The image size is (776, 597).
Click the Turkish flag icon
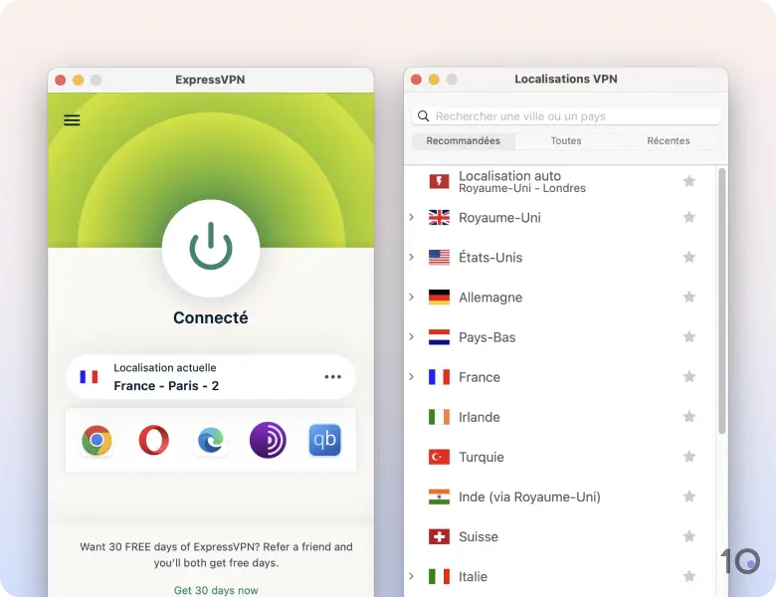click(439, 457)
